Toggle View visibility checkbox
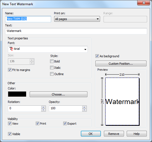 coord(10,124)
